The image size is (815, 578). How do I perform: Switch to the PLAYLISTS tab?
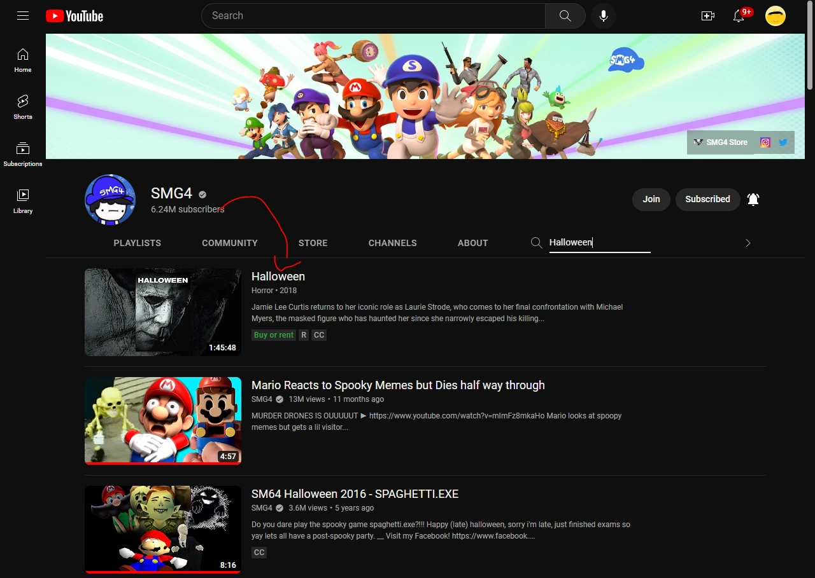(x=137, y=243)
